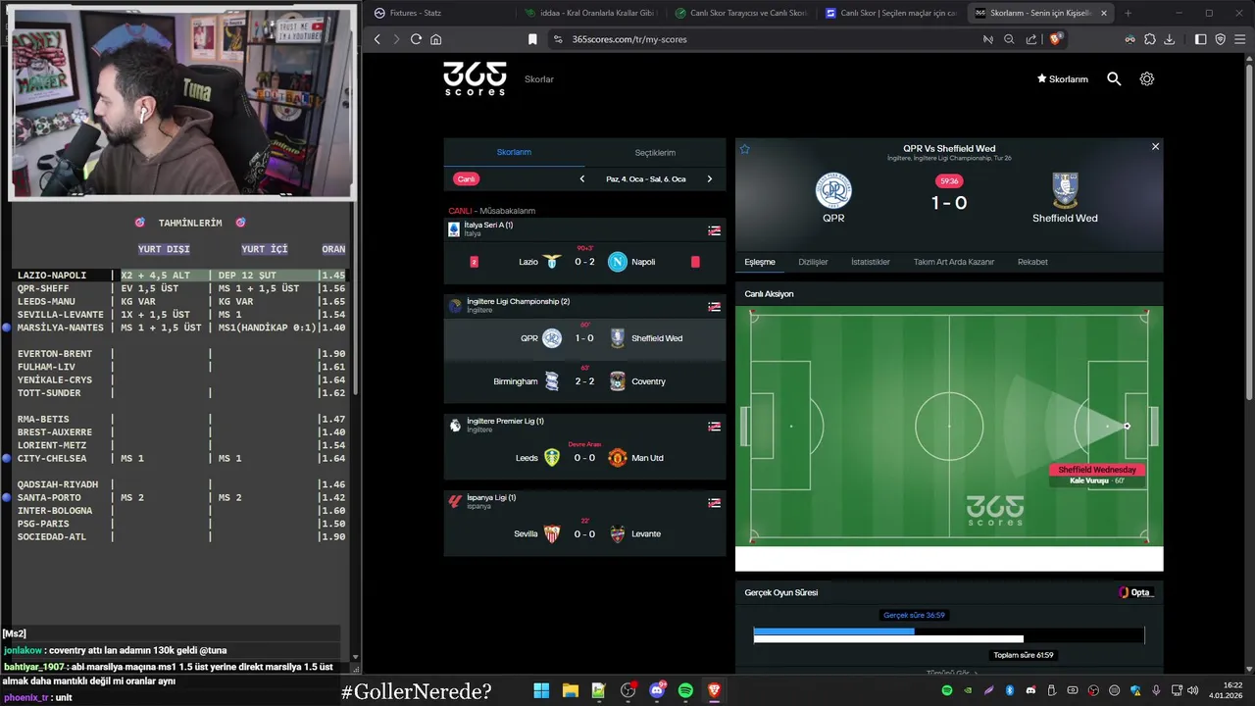1255x706 pixels.
Task: Click the volume icon in system tray
Action: point(1191,690)
